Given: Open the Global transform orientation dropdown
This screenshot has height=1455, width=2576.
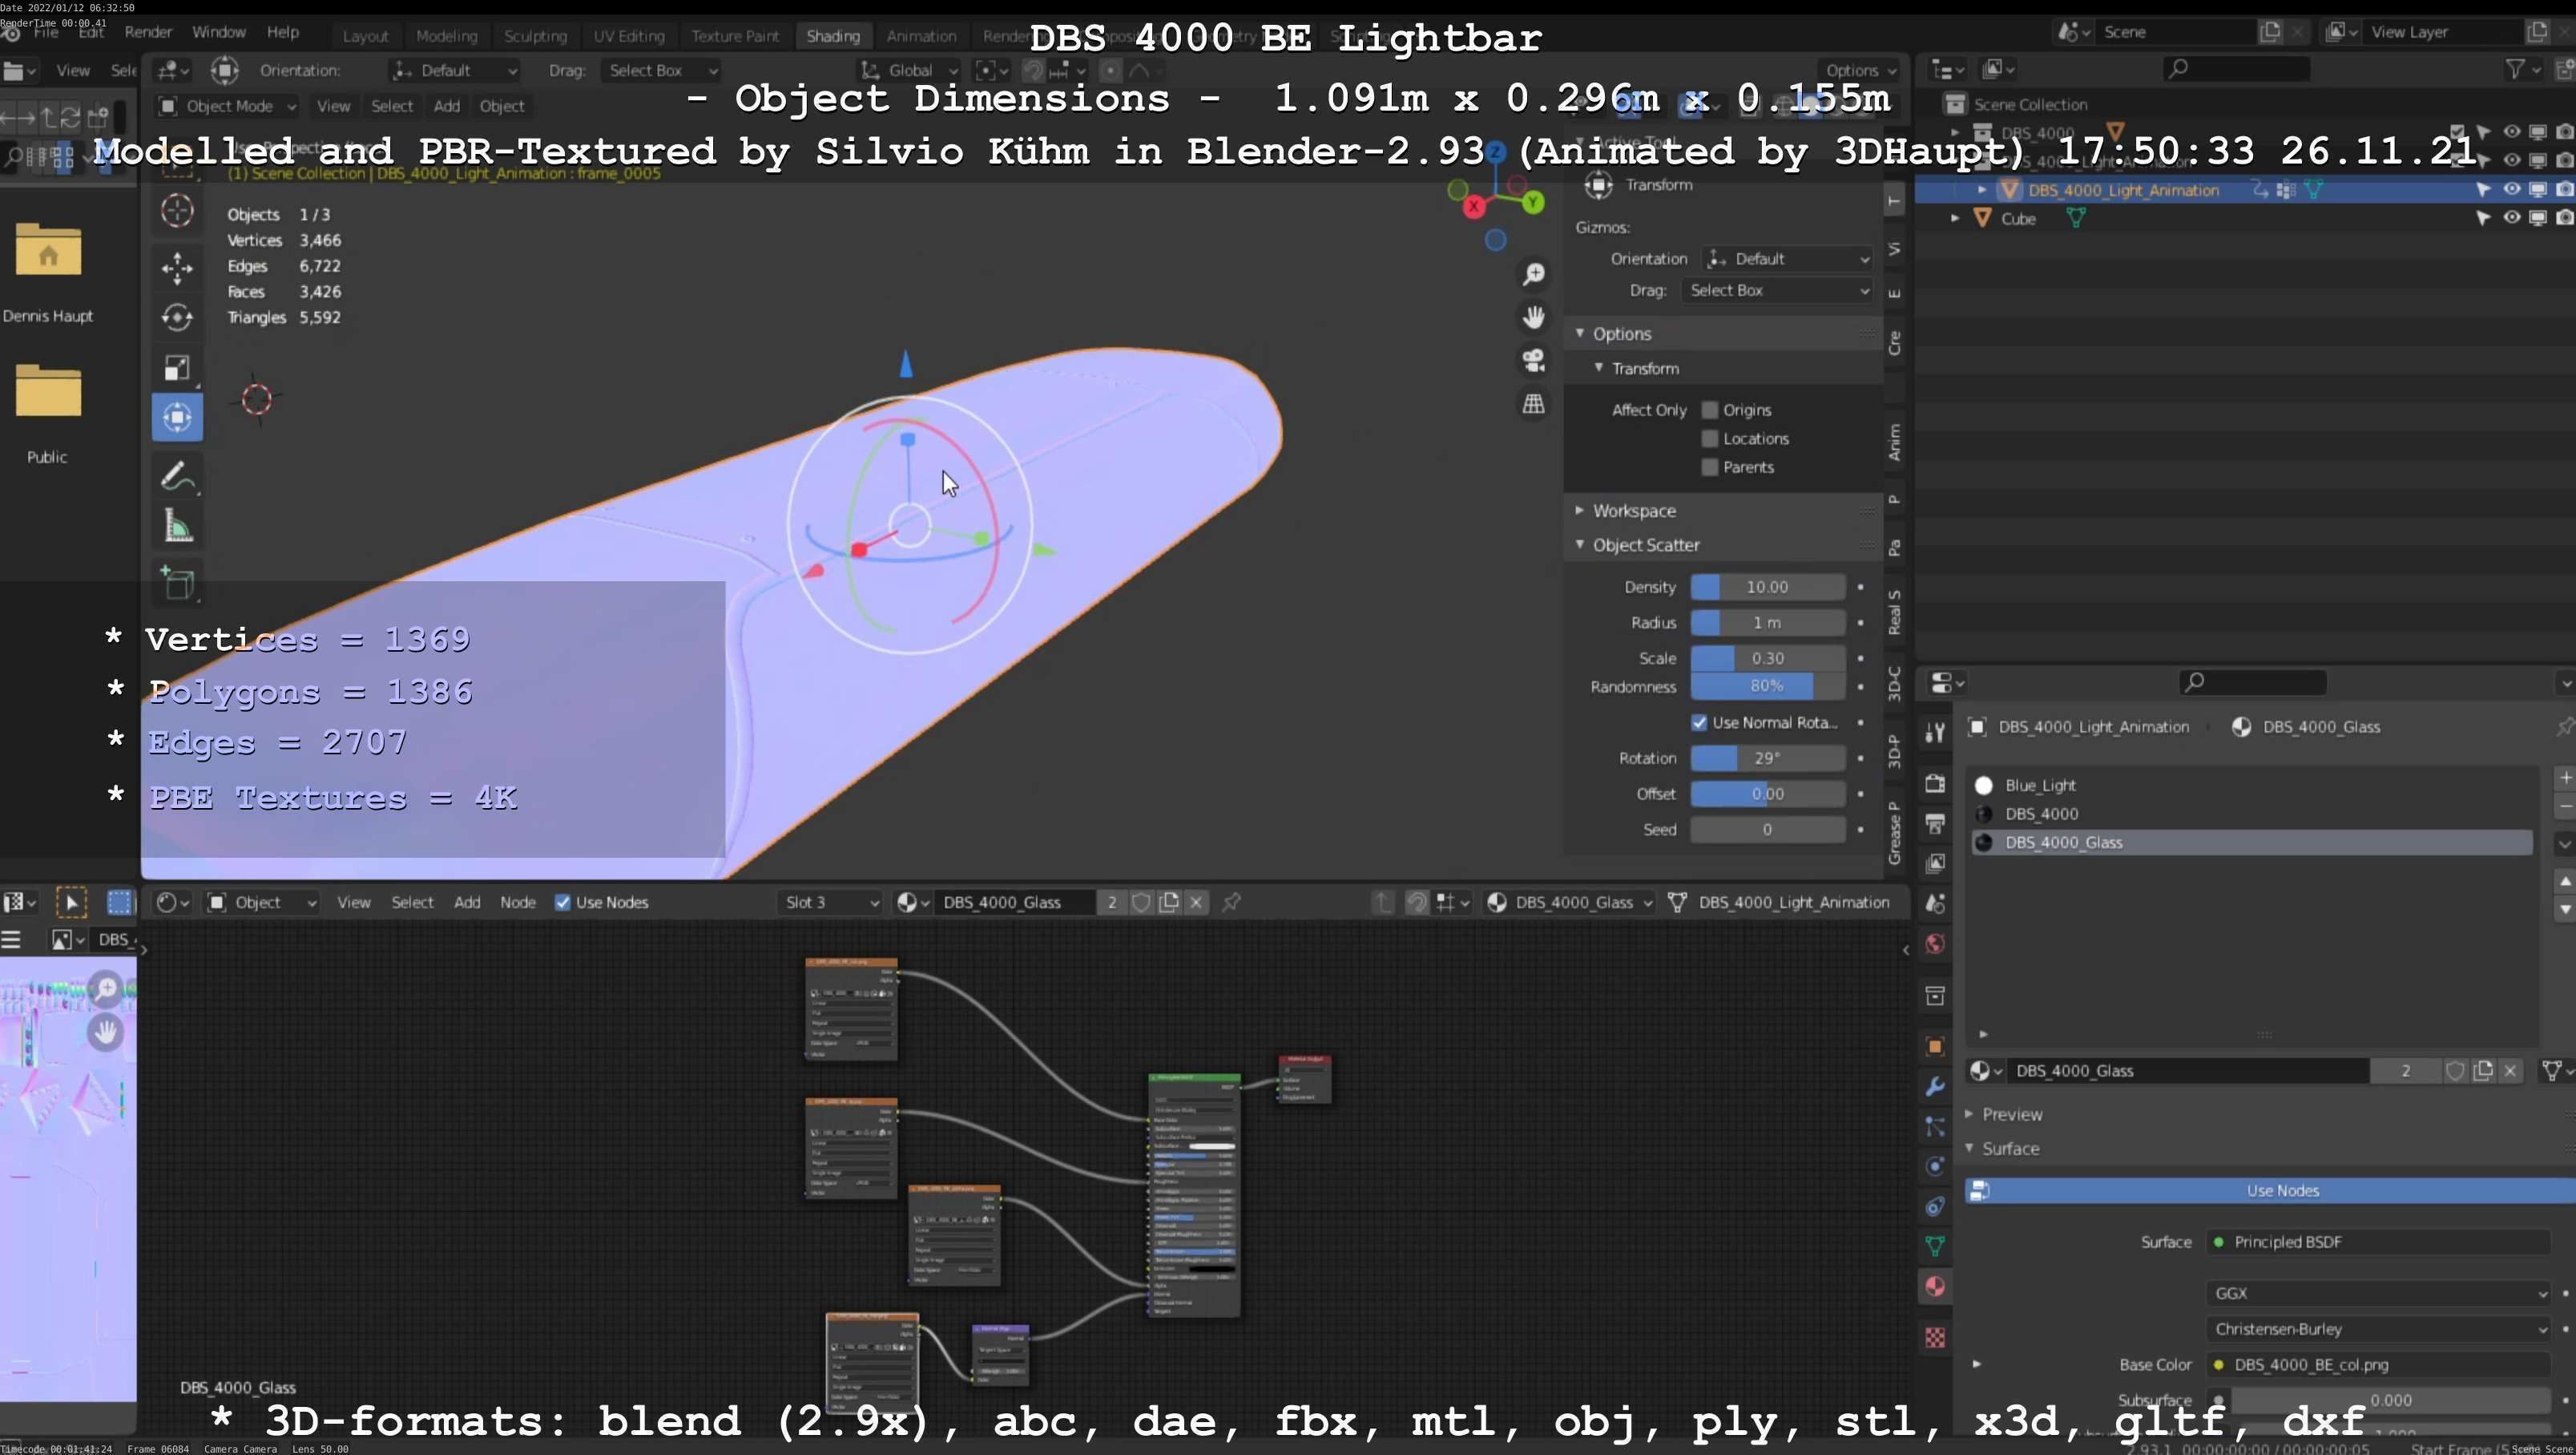Looking at the screenshot, I should [909, 70].
